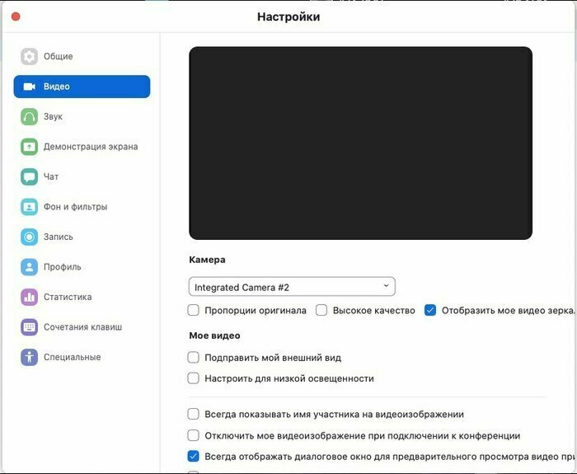Check Всегда показывать имя участника

click(193, 414)
